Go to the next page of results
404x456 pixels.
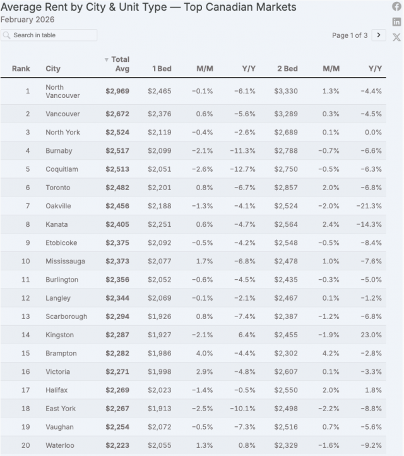pyautogui.click(x=379, y=35)
